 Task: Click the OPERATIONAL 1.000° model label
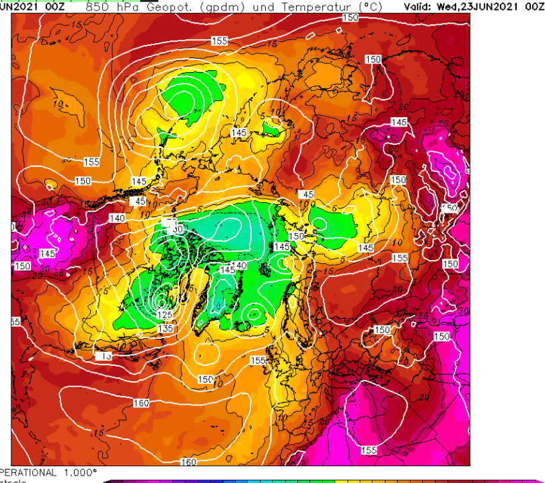pyautogui.click(x=48, y=473)
